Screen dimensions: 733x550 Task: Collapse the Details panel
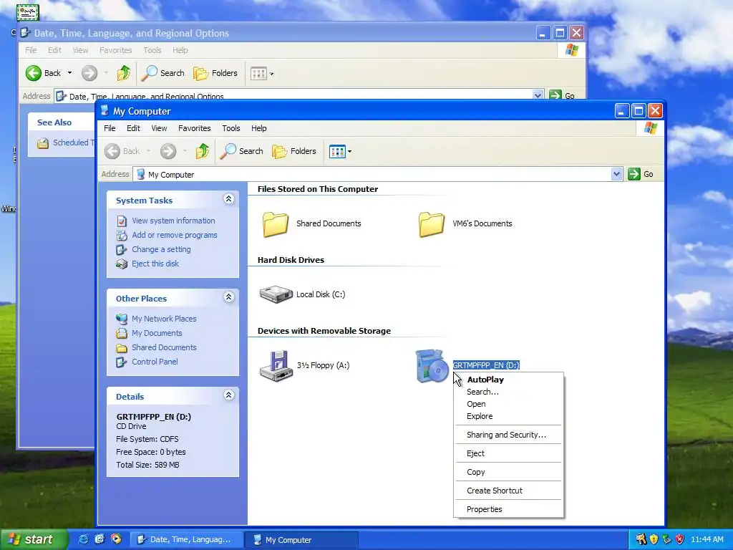228,395
